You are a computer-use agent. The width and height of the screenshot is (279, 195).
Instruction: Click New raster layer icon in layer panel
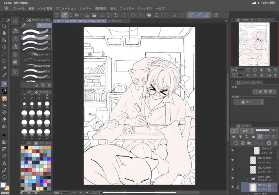236,143
